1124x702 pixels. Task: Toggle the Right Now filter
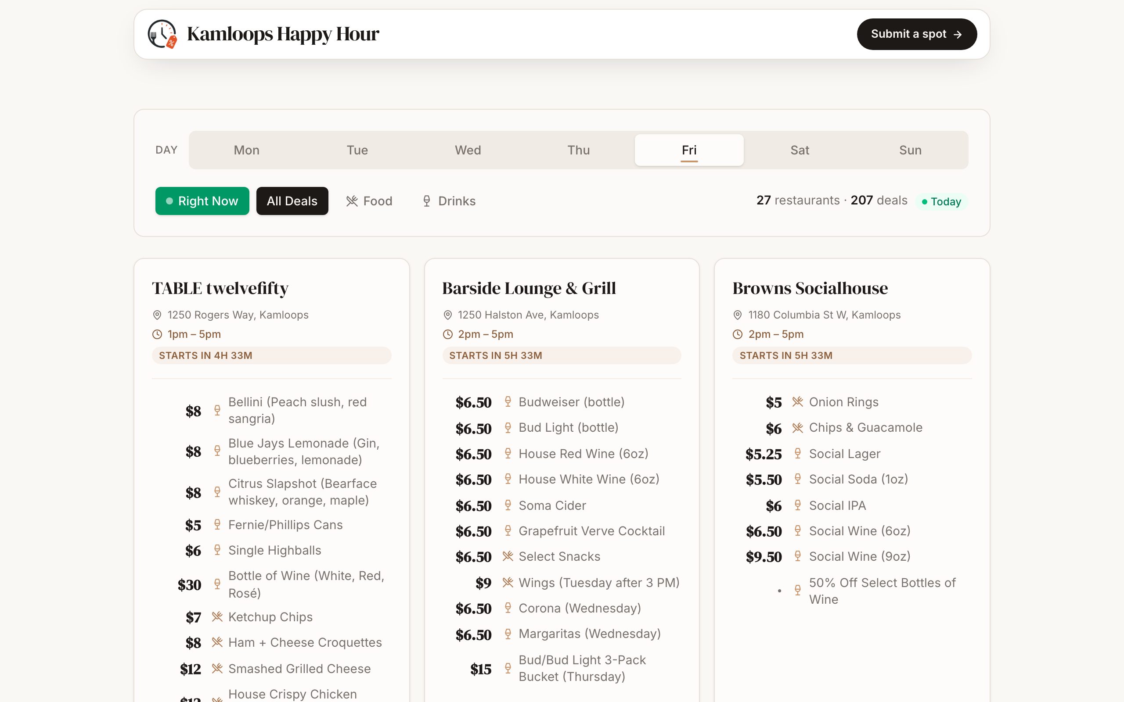[202, 201]
